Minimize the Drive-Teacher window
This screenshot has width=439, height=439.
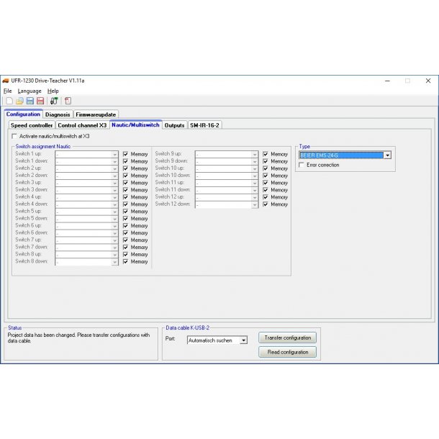(x=387, y=81)
